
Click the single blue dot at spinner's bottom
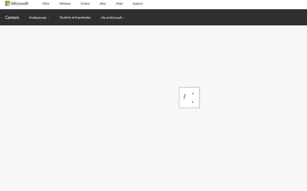coord(192,102)
